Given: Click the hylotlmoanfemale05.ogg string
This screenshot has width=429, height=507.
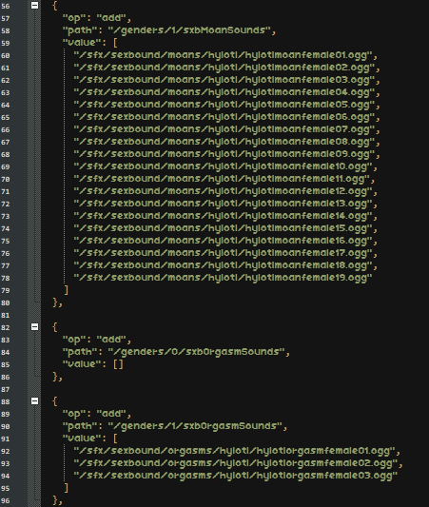Looking at the screenshot, I should pyautogui.click(x=224, y=105).
